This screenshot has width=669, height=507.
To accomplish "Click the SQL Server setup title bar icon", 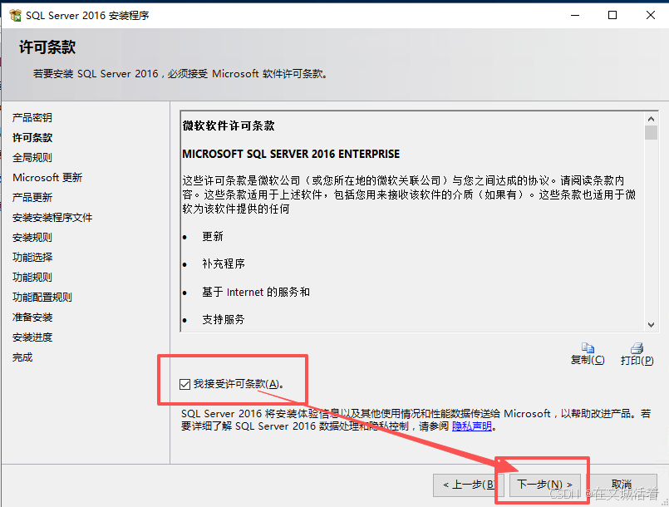I will [15, 15].
